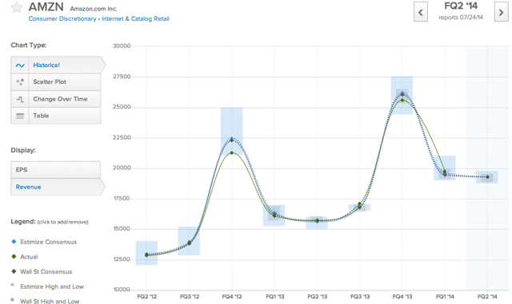Click the Scatter Plot dots icon

[20, 82]
